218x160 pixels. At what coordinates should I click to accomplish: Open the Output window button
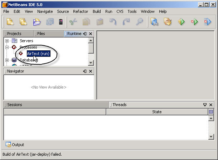point(15,144)
